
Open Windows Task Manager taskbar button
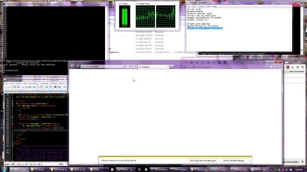[239, 170]
